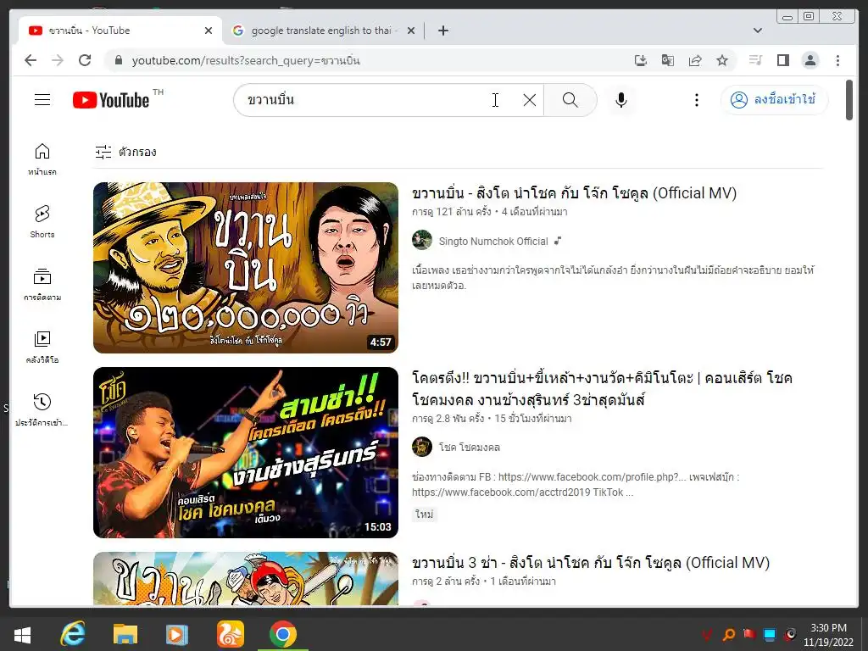Open Singto Numchok Official channel name
868x651 pixels.
click(493, 242)
